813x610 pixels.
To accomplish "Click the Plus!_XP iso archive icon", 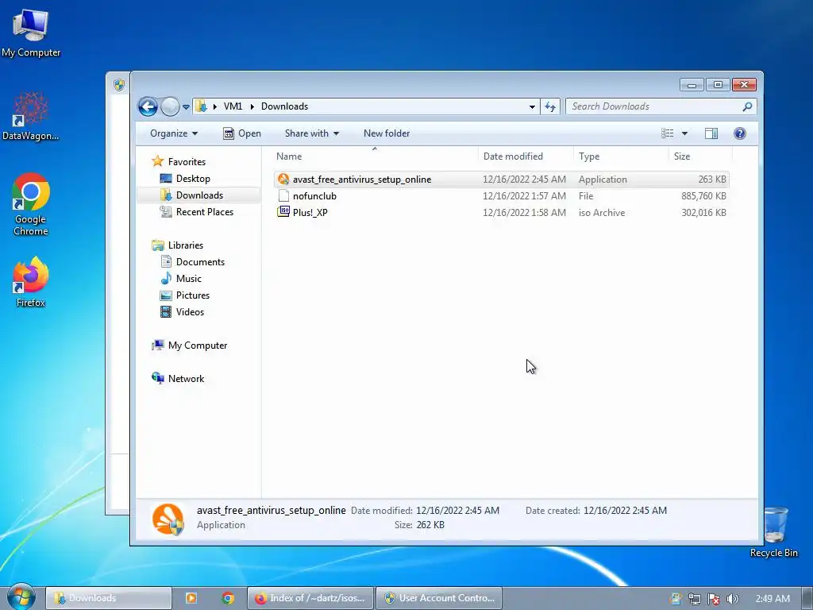I will tap(283, 212).
